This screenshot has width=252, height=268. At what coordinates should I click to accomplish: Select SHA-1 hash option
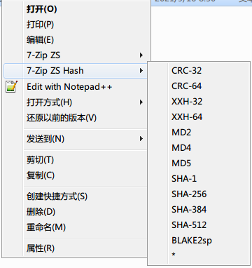coord(184,179)
